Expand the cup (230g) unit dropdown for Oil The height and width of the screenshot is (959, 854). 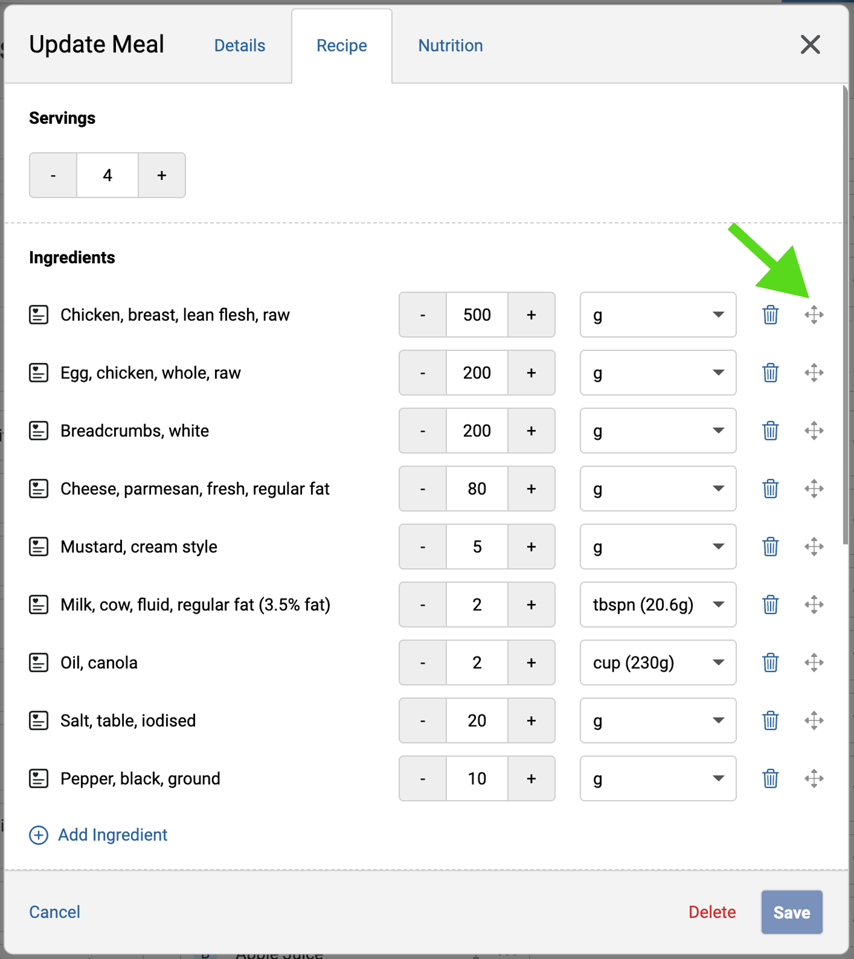tap(658, 662)
